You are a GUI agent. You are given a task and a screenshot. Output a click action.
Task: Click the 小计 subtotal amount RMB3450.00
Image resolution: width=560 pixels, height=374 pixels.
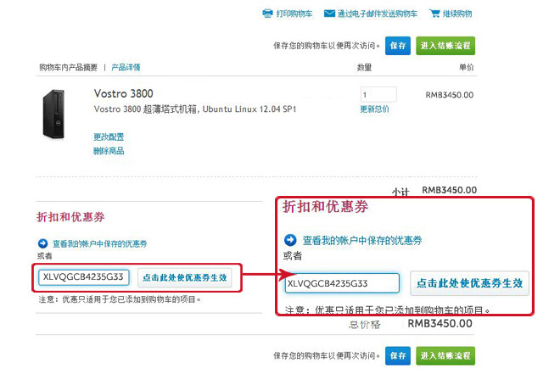(x=450, y=190)
